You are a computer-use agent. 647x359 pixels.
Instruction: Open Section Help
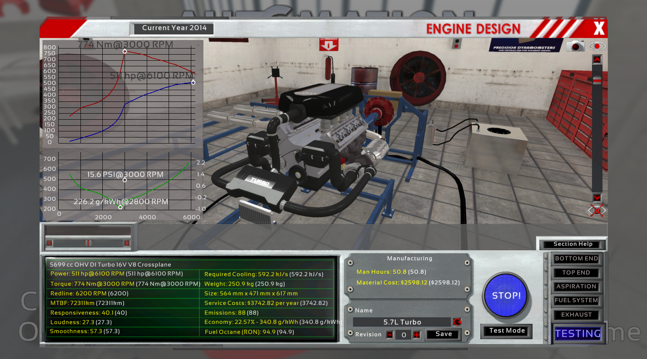click(x=573, y=244)
